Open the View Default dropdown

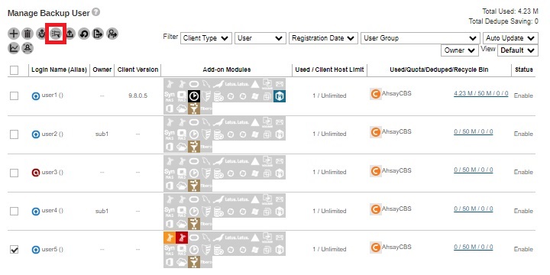(518, 50)
